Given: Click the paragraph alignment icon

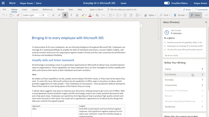Looking at the screenshot, I should tap(137, 15).
